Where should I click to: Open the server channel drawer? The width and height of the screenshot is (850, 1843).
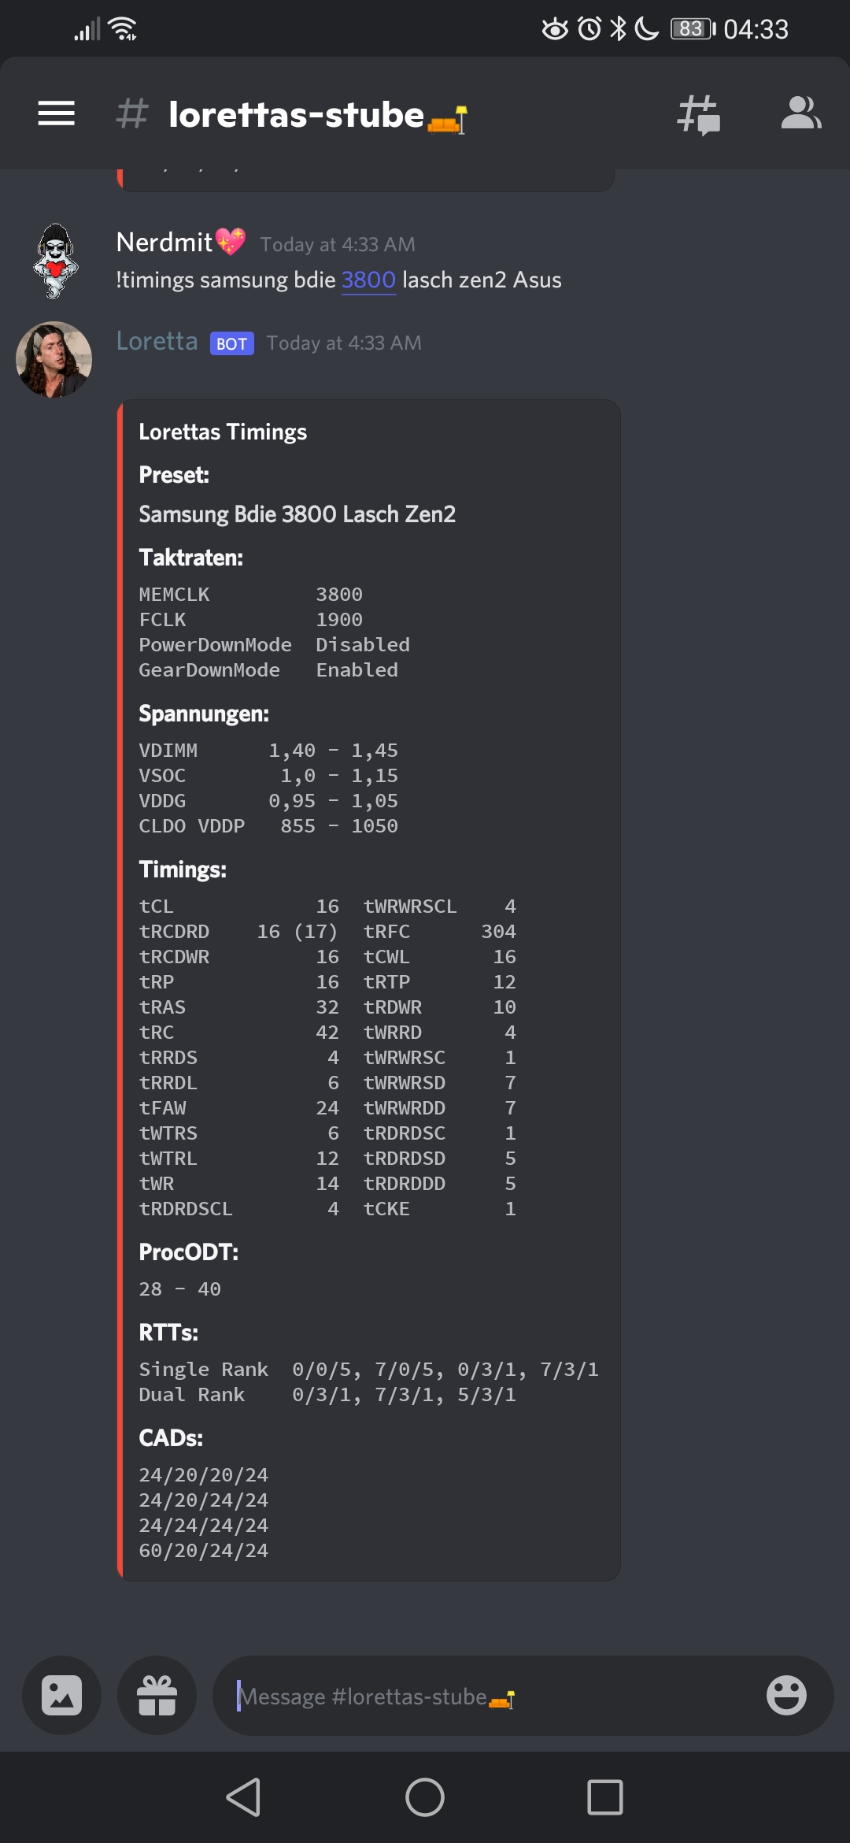click(56, 113)
